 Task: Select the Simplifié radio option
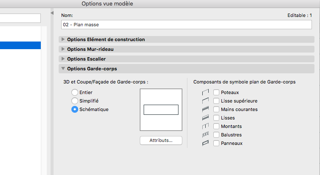[75, 101]
